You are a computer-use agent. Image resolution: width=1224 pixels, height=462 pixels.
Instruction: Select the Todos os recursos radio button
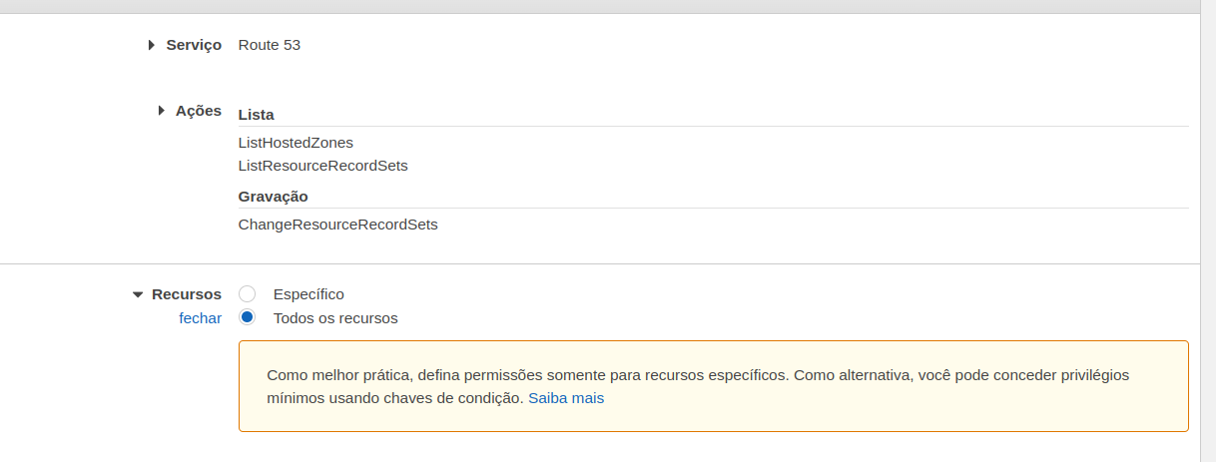(248, 318)
